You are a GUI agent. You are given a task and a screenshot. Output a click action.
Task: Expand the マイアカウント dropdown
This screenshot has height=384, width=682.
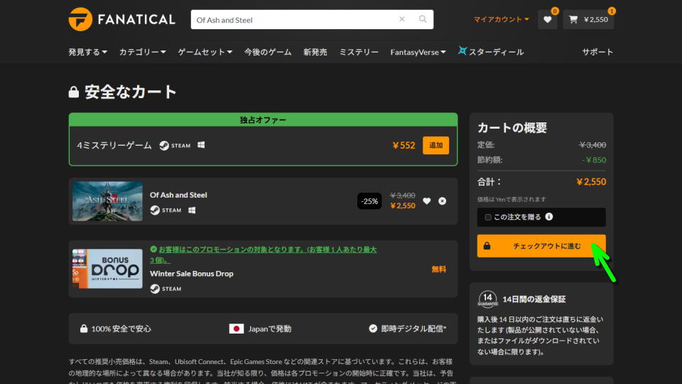click(501, 20)
